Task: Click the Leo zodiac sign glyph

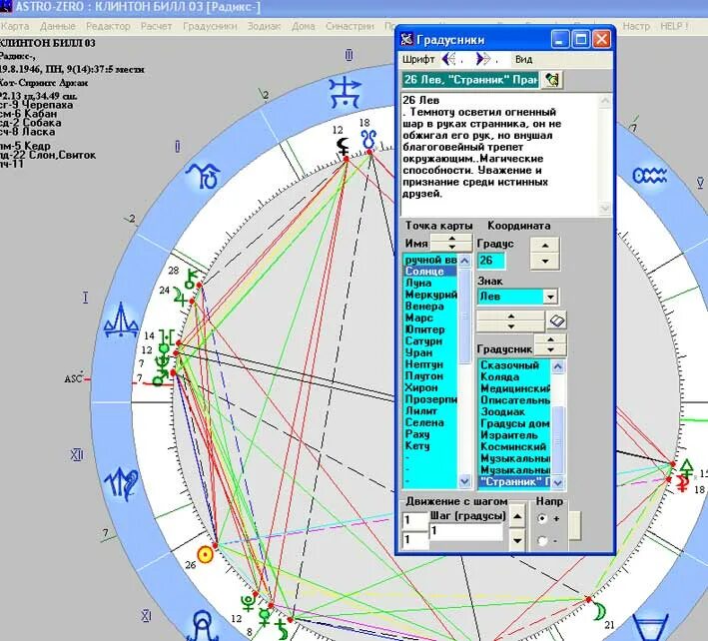Action: click(x=203, y=626)
